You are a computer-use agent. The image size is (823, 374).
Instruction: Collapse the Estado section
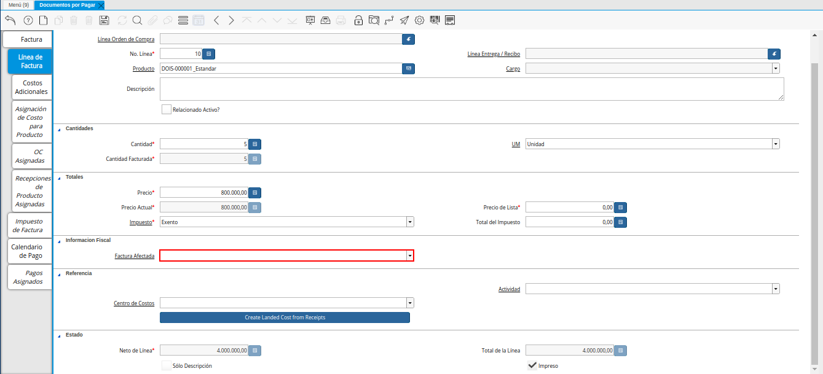pyautogui.click(x=60, y=335)
